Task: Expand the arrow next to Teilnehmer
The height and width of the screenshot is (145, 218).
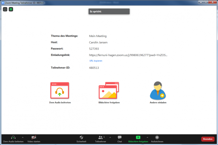Action: tap(110, 137)
